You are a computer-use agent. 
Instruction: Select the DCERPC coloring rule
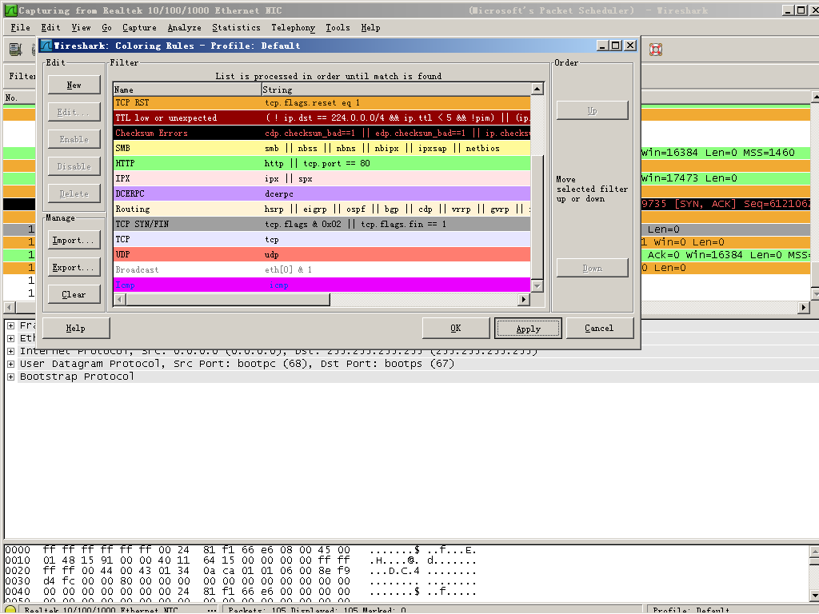(x=322, y=193)
